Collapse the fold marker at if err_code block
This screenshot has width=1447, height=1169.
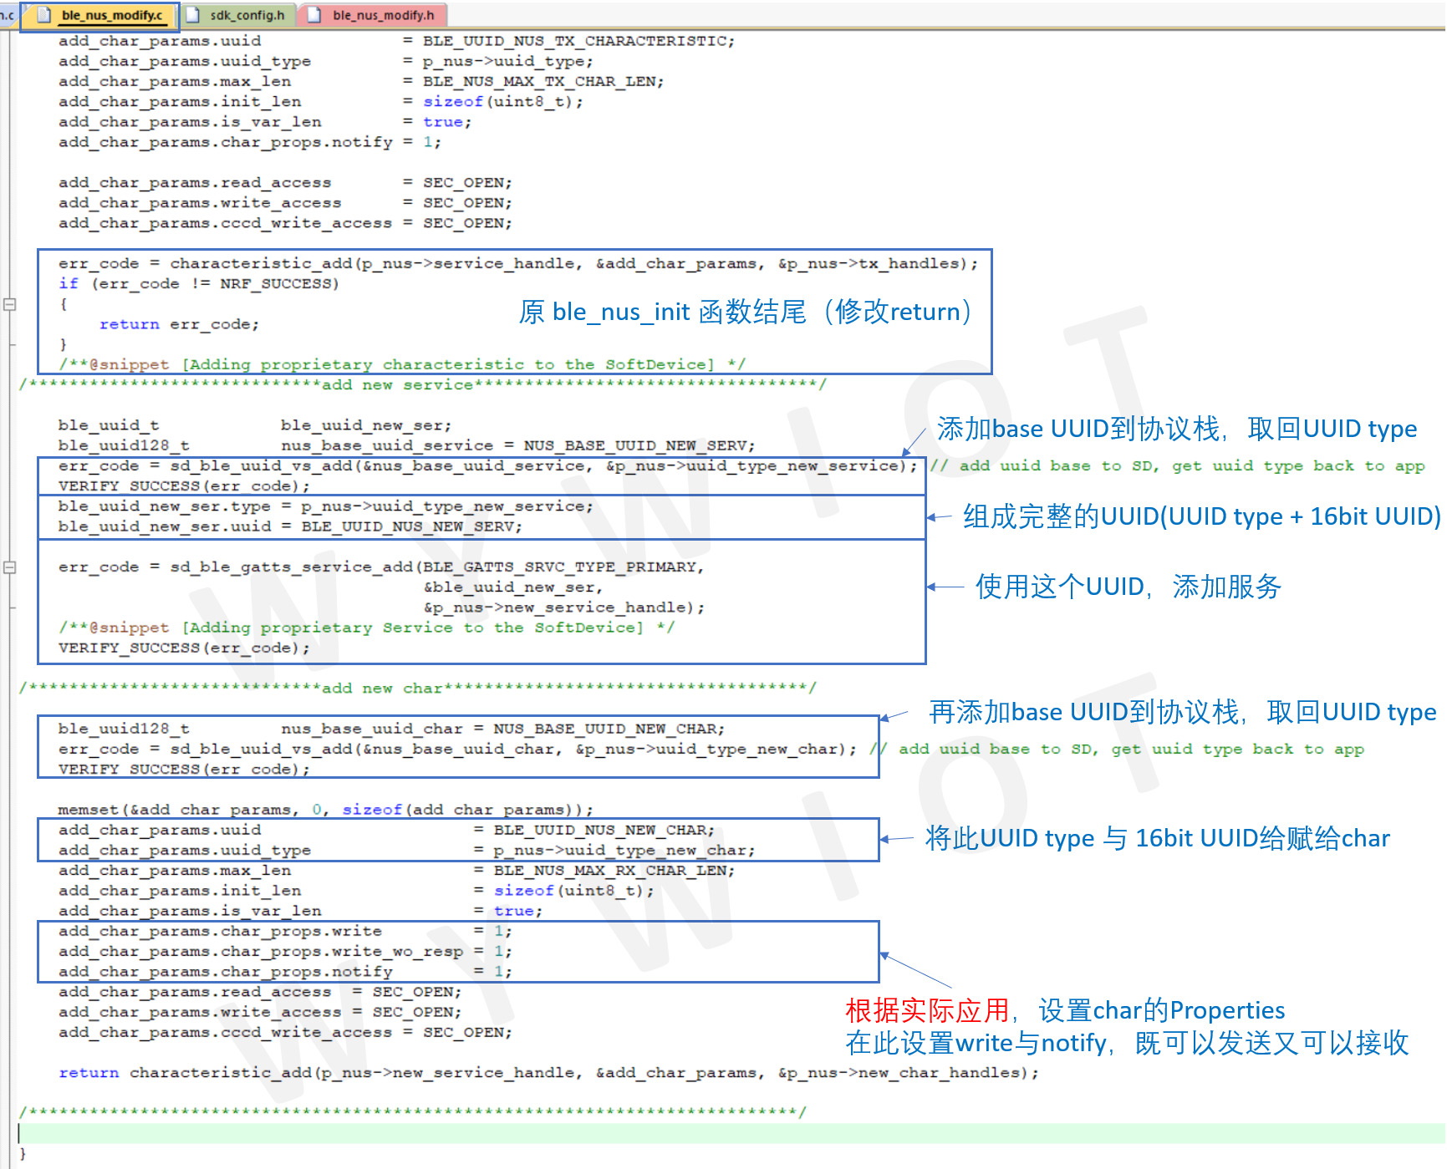[10, 304]
